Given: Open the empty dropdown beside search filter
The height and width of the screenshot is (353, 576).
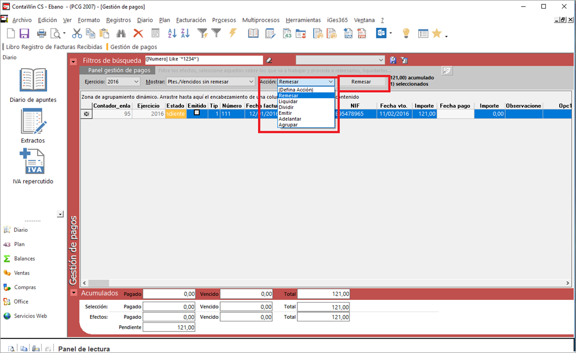Looking at the screenshot, I should click(340, 60).
